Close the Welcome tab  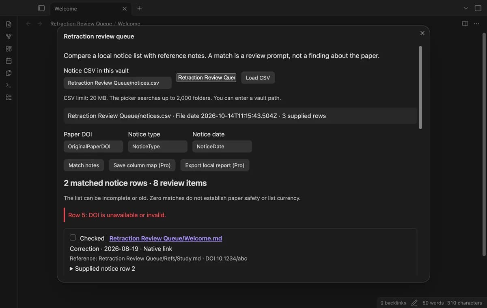coord(124,9)
